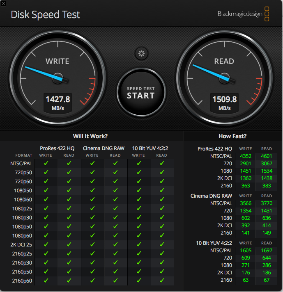Click Cinema DNG RAW 2K DCI read value 414
This screenshot has height=292, width=283.
(267, 225)
